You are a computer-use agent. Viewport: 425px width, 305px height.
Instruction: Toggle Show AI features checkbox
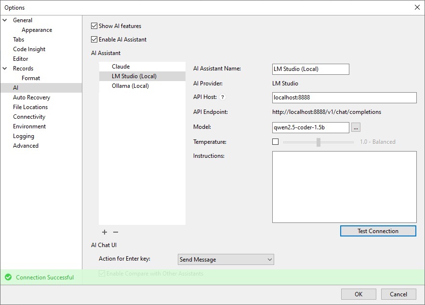pos(94,26)
